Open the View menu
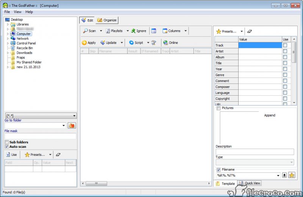Viewport: 303px width, 197px height. (17, 12)
